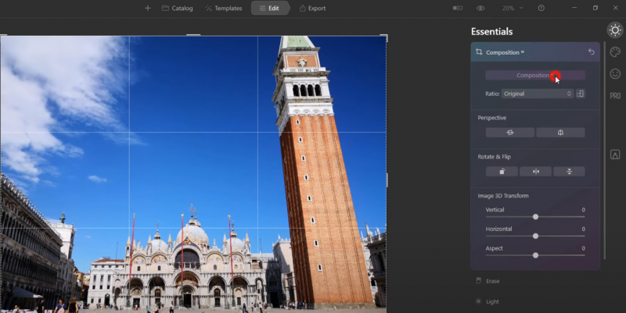Rotate the image 90 degrees

[x=502, y=171]
